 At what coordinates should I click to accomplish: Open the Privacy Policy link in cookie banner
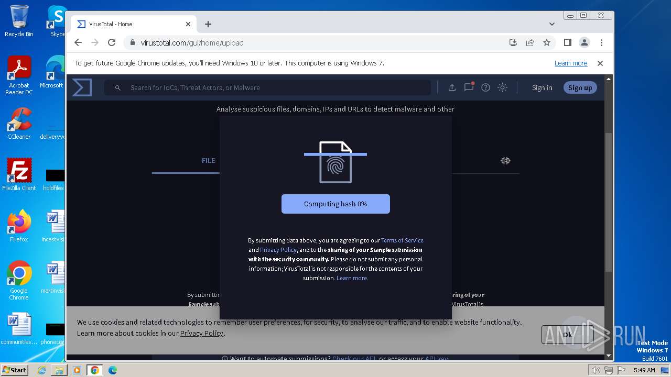pyautogui.click(x=202, y=333)
